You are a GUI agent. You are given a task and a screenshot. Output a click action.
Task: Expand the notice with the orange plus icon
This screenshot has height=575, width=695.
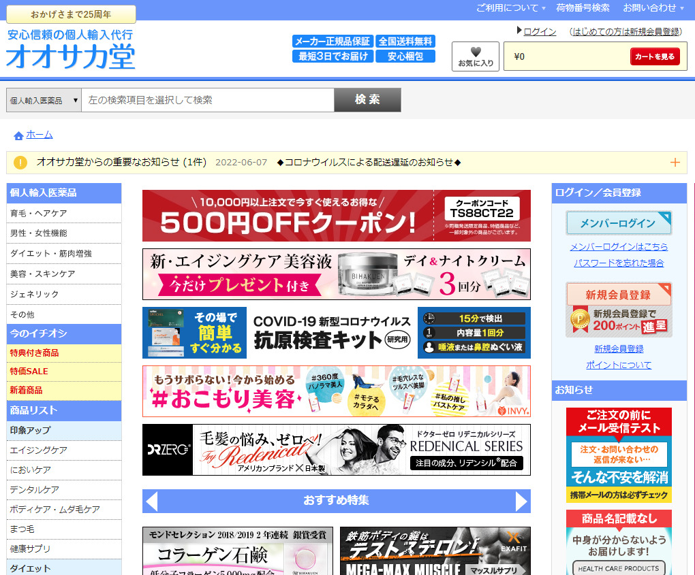(x=675, y=163)
